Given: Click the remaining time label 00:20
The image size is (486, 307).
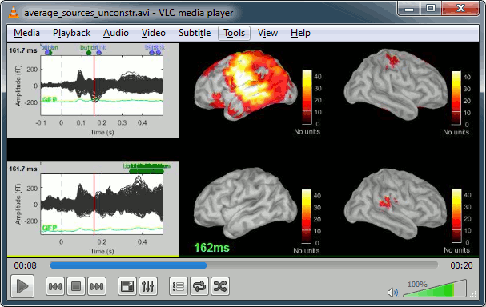Looking at the screenshot, I should click(461, 265).
